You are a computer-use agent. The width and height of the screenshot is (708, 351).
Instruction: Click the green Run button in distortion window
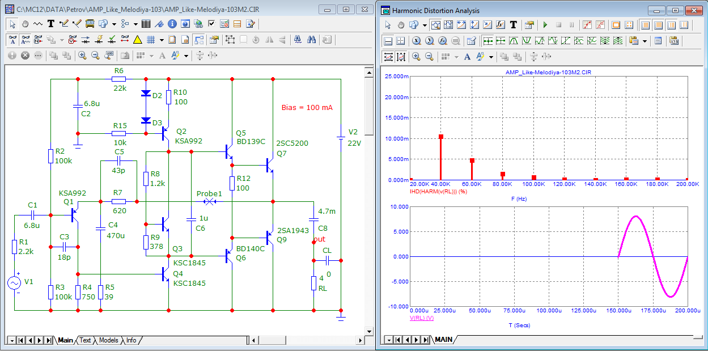tap(545, 25)
